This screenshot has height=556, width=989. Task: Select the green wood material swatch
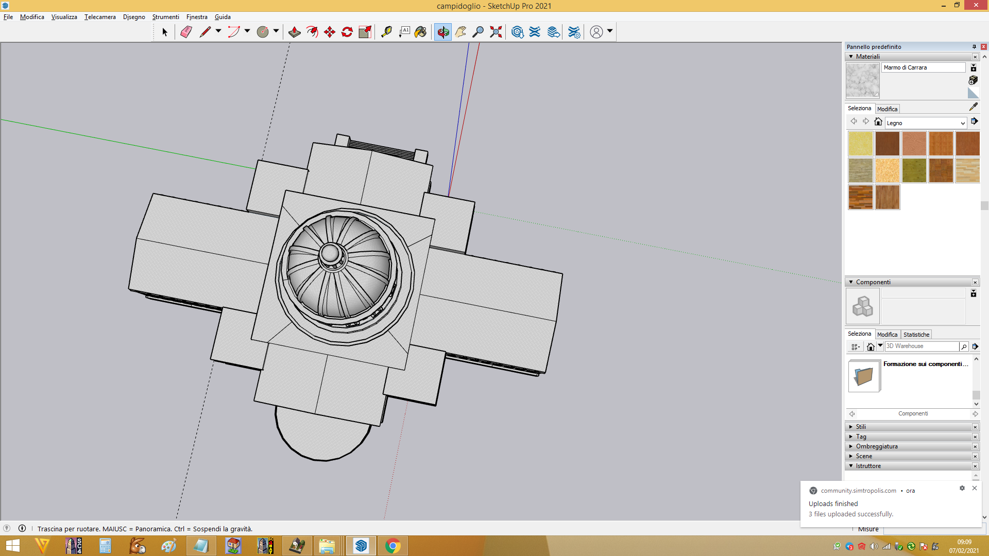914,170
